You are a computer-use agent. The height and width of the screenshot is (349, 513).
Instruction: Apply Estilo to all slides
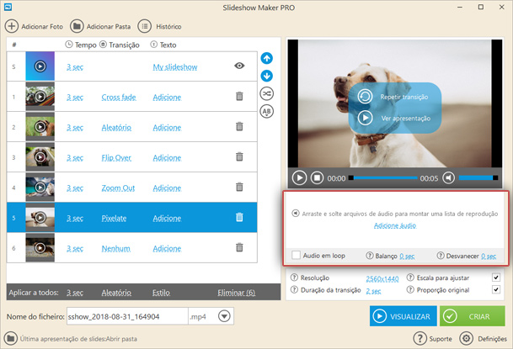(x=161, y=293)
